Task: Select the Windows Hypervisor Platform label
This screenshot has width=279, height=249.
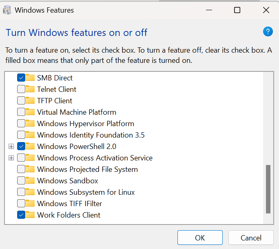Action: 86,124
